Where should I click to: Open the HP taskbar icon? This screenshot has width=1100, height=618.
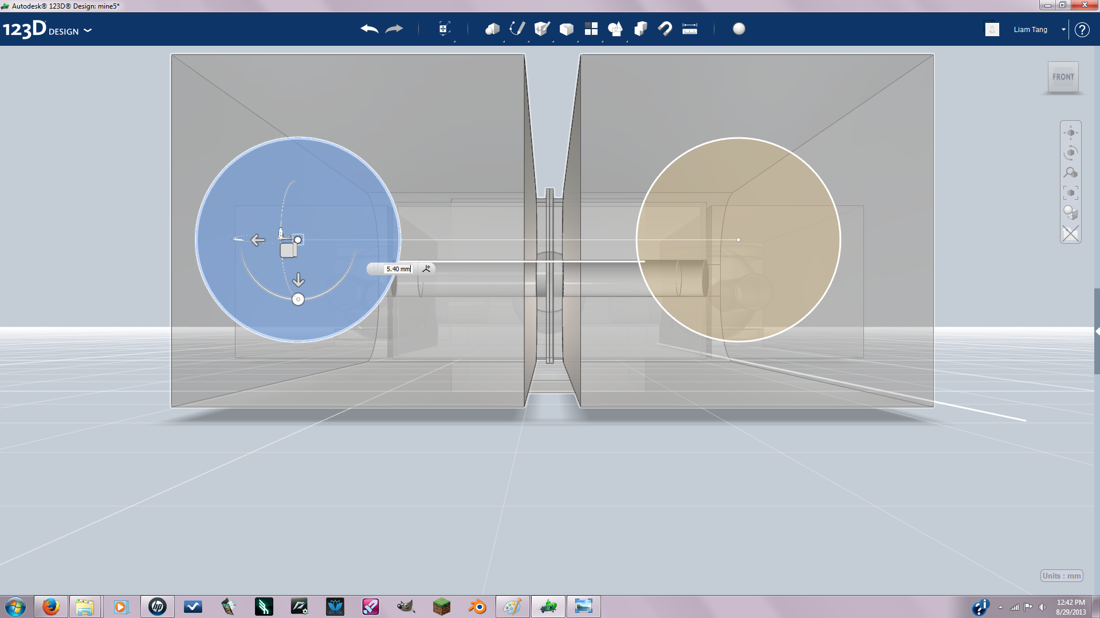[157, 607]
